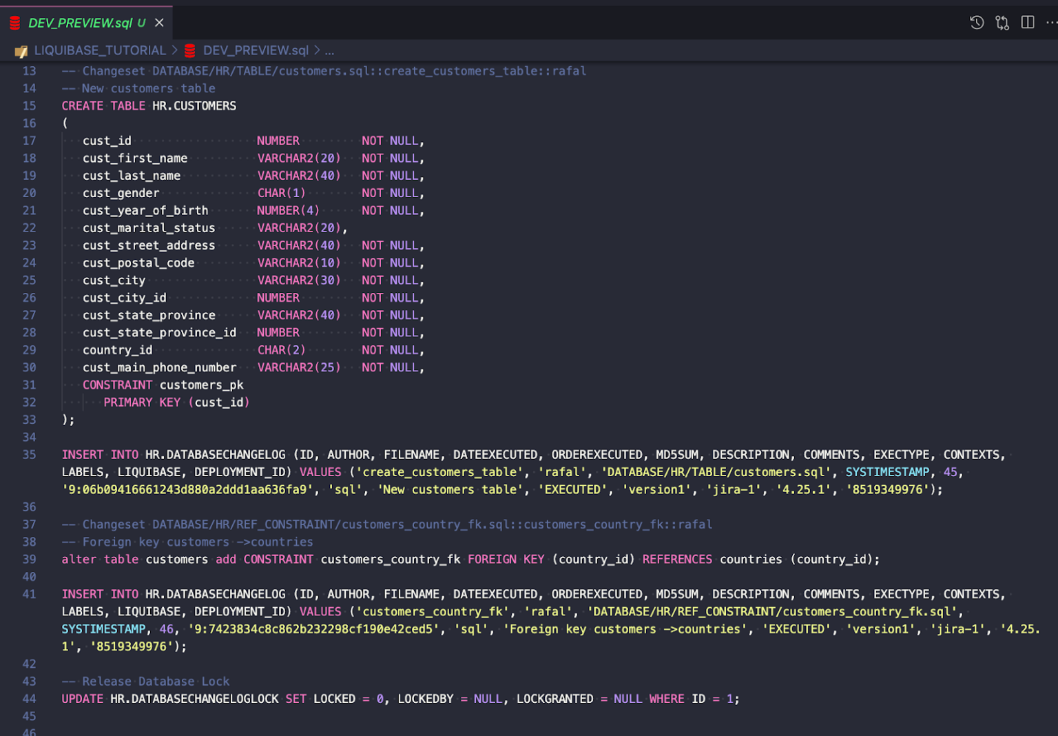Click line number 35 in the gutter
This screenshot has height=736, width=1058.
[29, 454]
